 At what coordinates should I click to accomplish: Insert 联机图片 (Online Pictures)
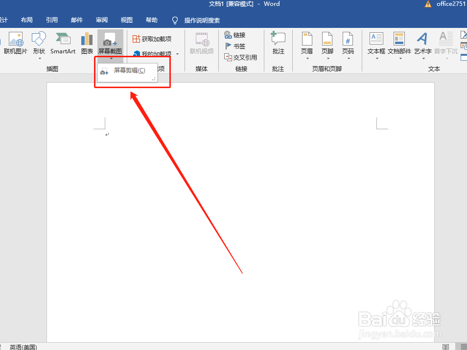coord(16,44)
